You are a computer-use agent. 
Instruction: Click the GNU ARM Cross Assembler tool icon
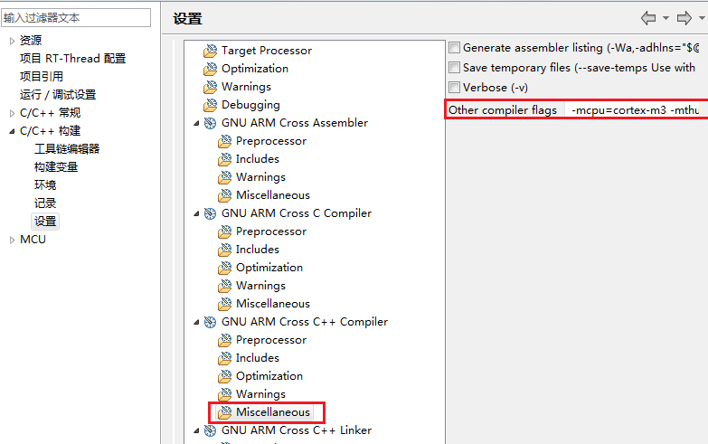(211, 123)
